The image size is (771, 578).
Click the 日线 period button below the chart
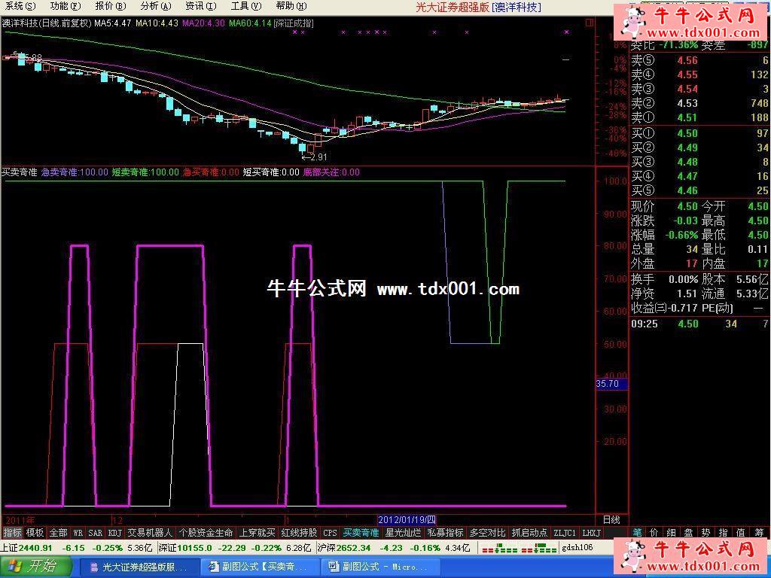pos(611,519)
